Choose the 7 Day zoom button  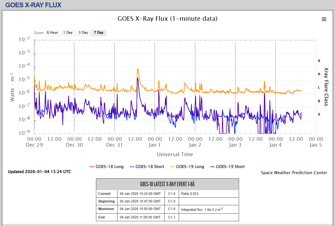tap(98, 33)
